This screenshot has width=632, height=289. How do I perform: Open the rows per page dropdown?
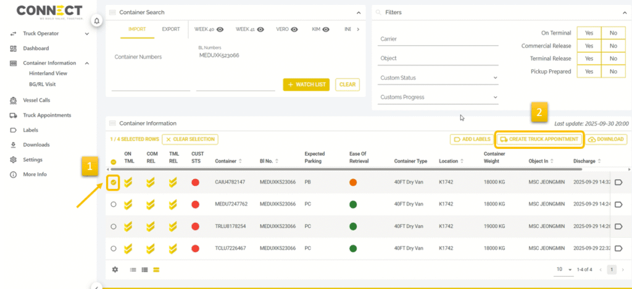[565, 270]
